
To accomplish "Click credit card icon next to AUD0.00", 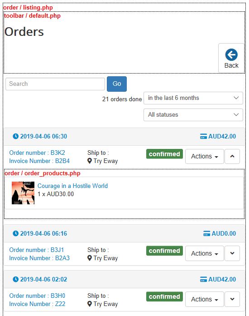I will click(206, 233).
